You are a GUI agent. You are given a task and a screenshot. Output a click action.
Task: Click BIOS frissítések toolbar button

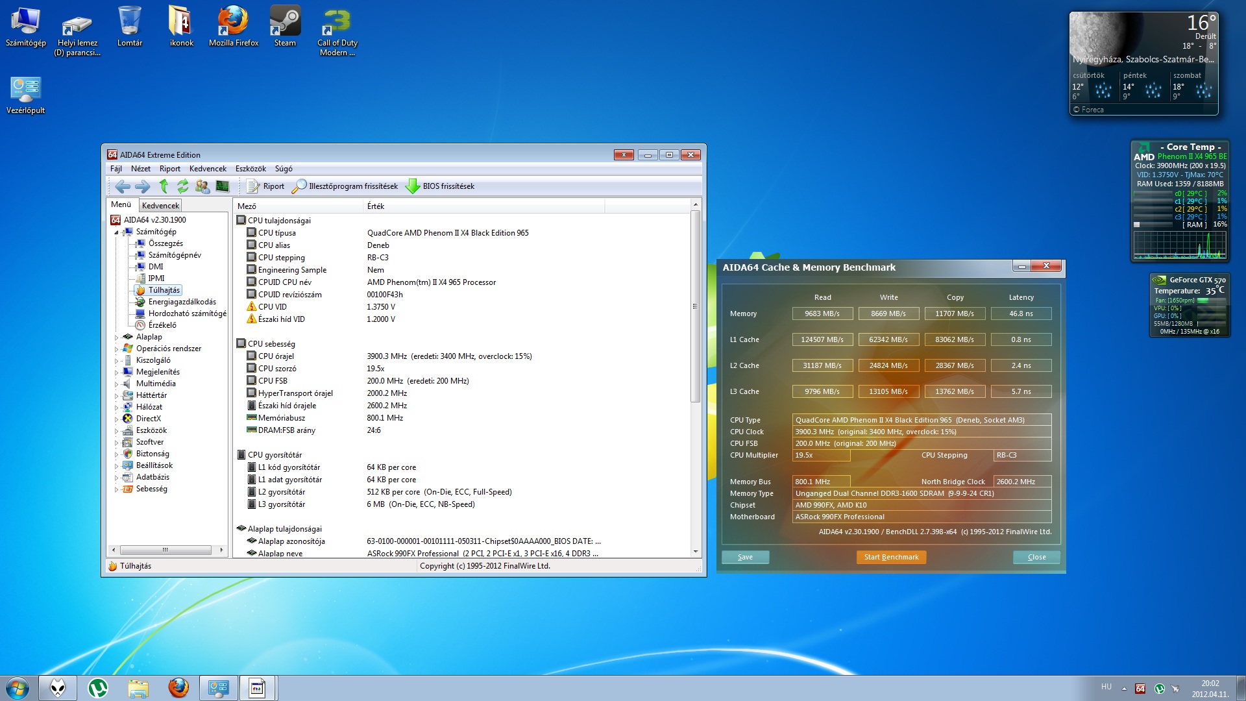(440, 186)
